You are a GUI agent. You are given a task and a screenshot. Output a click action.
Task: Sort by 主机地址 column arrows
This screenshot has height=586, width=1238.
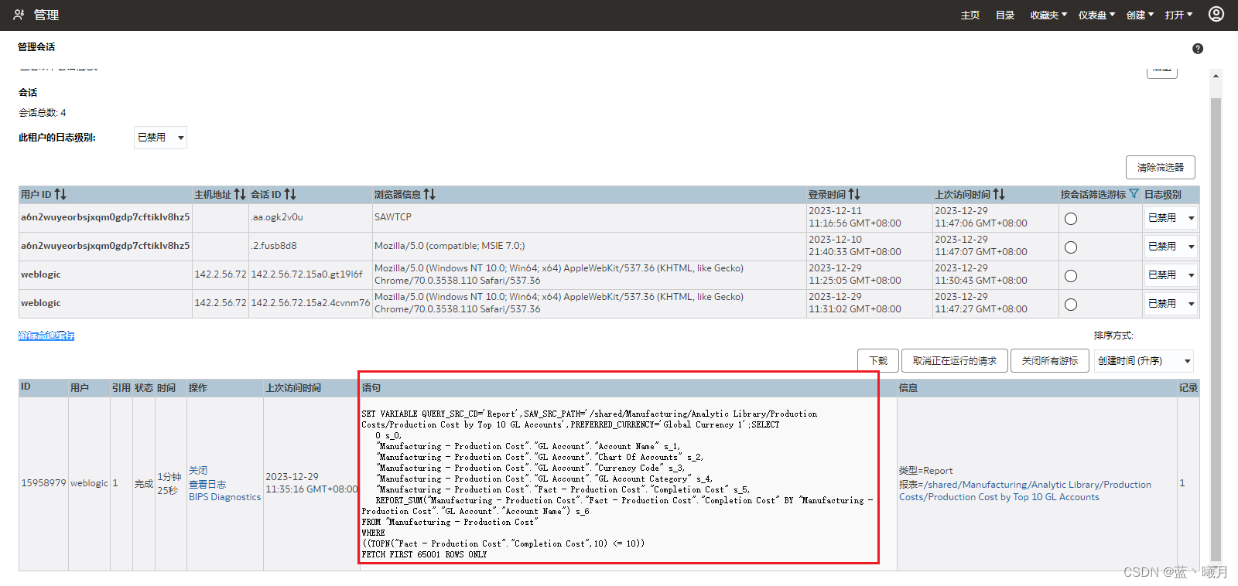[240, 194]
